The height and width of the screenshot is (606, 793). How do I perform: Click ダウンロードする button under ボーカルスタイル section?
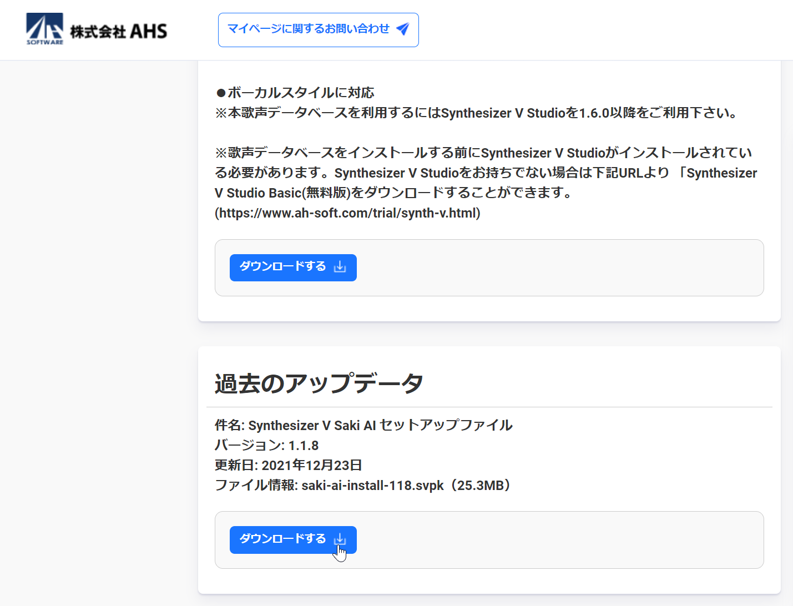(x=293, y=267)
